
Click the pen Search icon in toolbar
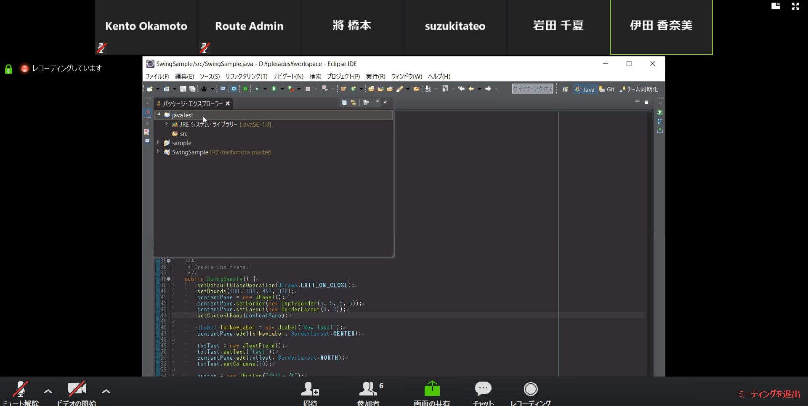click(x=400, y=89)
